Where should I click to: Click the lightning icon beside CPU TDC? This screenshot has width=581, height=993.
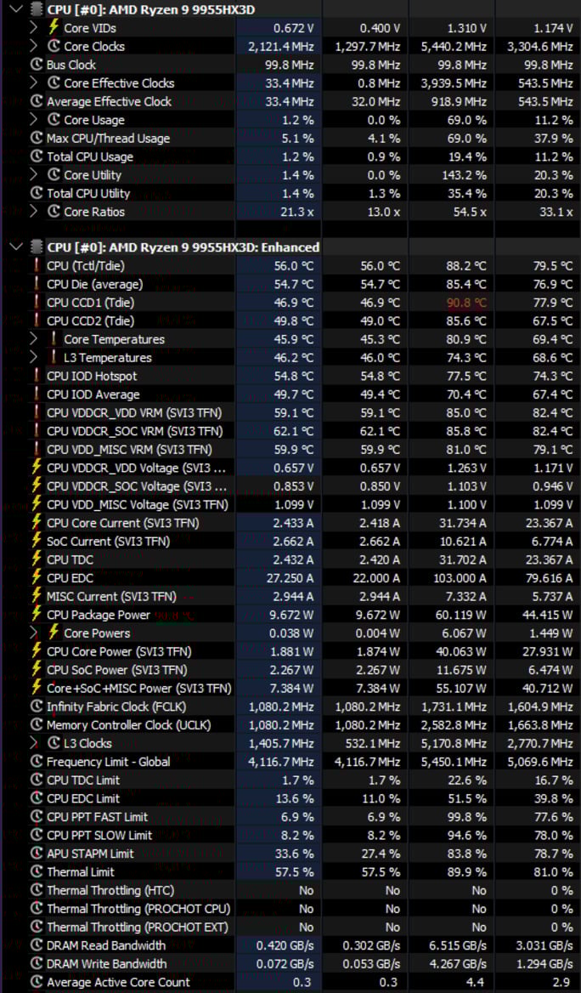(x=37, y=559)
